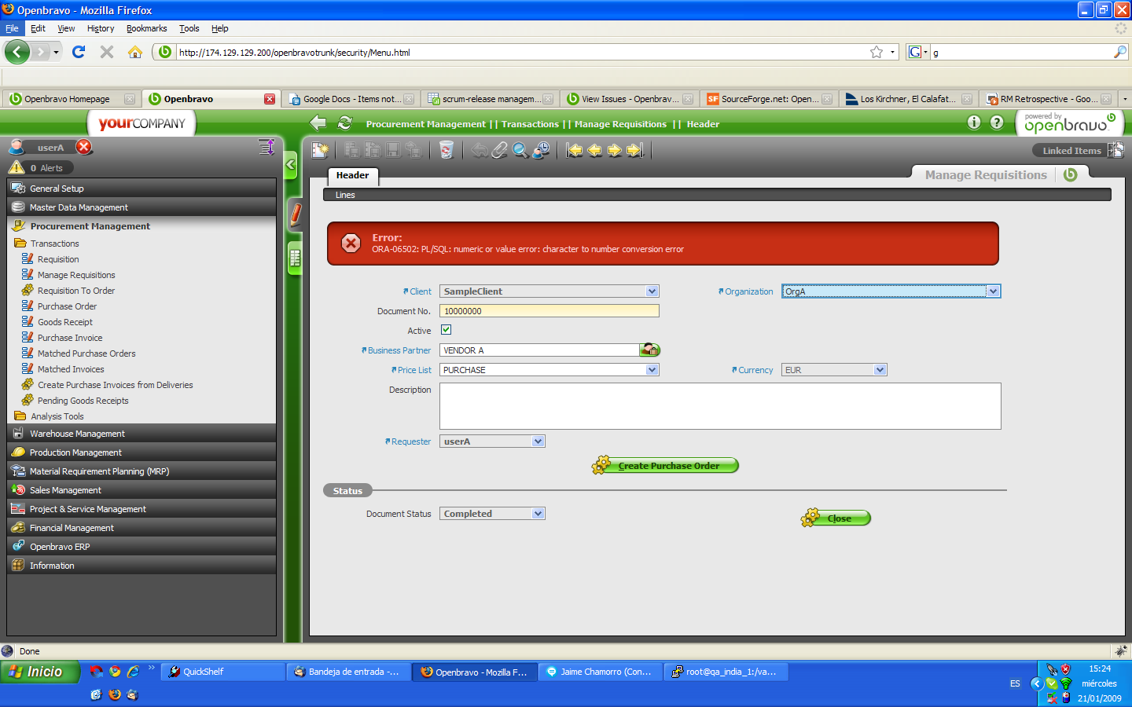
Task: Open QuickShelf from the taskbar
Action: click(x=223, y=672)
